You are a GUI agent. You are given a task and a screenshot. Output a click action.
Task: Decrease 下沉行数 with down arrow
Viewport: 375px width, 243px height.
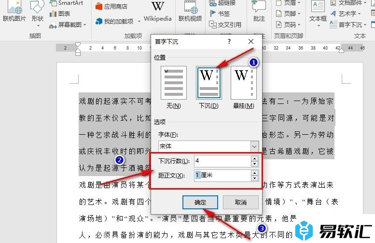[x=255, y=164]
